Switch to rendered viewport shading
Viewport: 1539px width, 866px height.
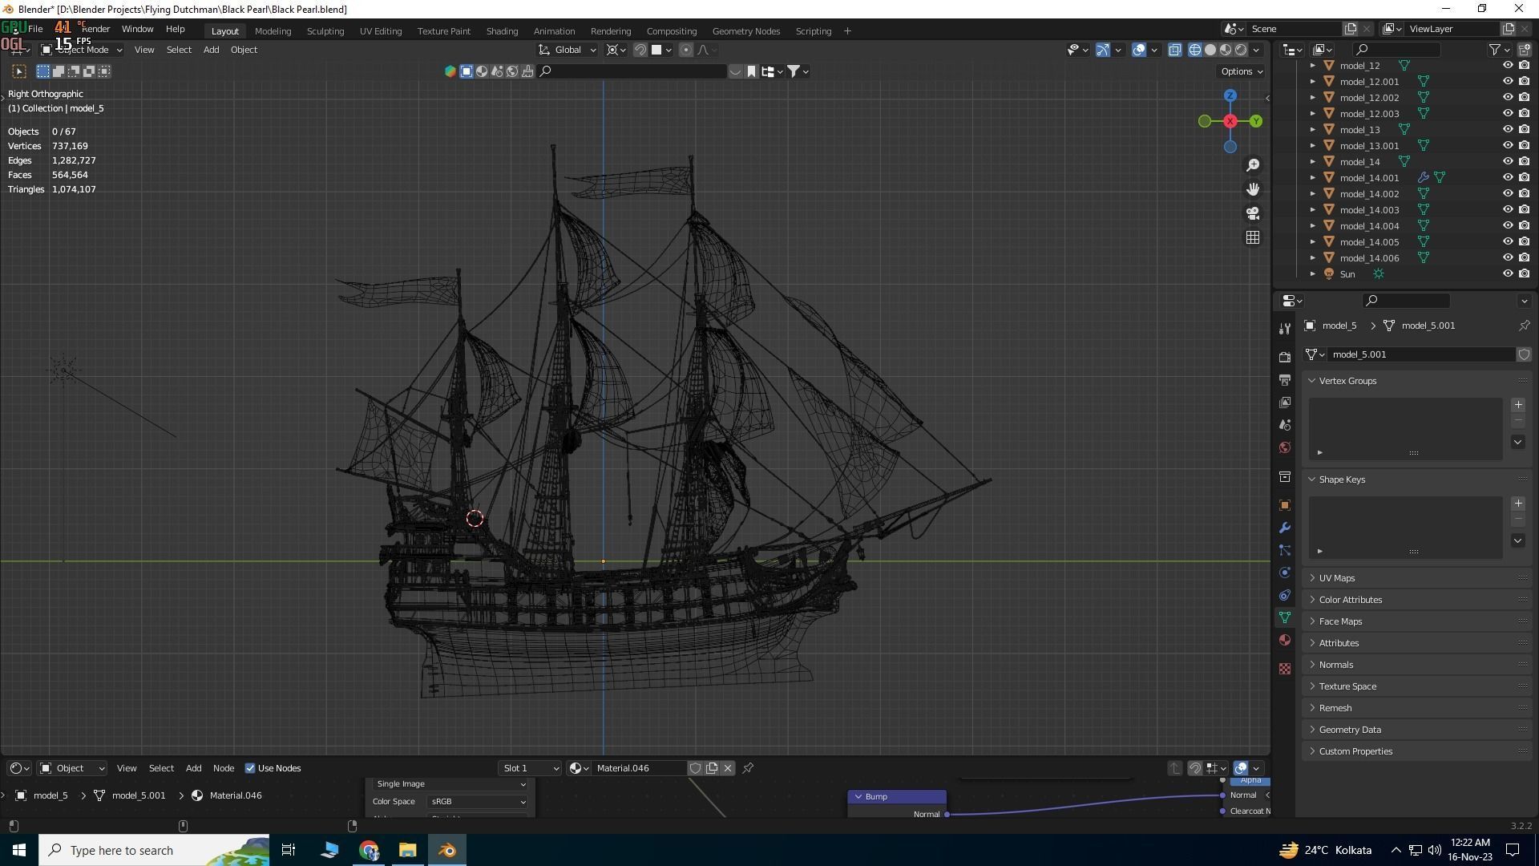tap(1241, 50)
